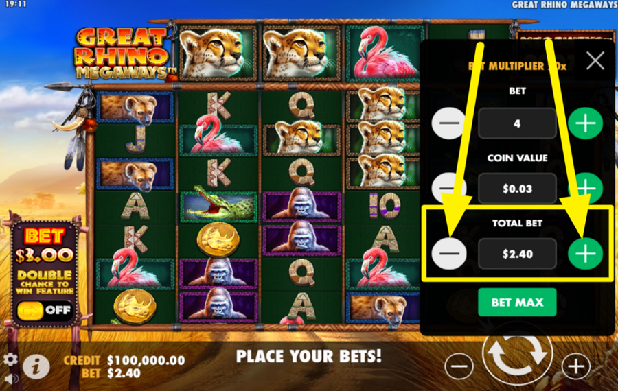This screenshot has width=618, height=391.
Task: Toggle Double Chance feature OFF switch
Action: point(45,310)
